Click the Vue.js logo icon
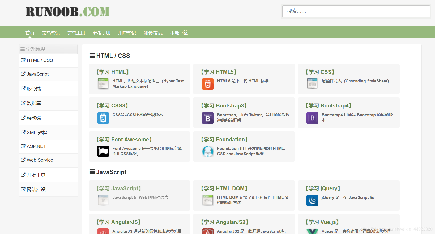The width and height of the screenshot is (435, 234). 312,231
